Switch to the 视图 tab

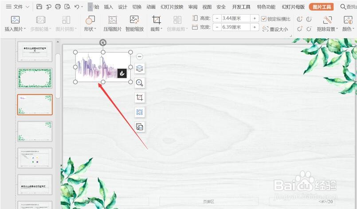[207, 7]
